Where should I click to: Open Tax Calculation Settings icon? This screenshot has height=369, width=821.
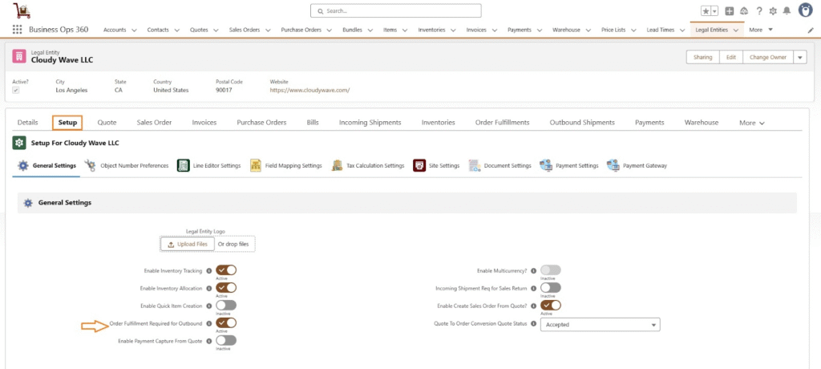[338, 165]
